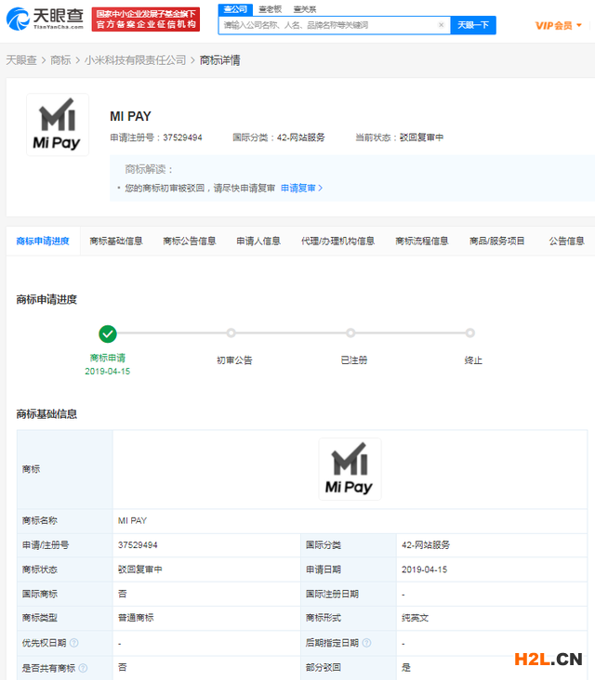Screen dimensions: 595x680
Task: Clear search box with X icon
Action: pyautogui.click(x=441, y=25)
